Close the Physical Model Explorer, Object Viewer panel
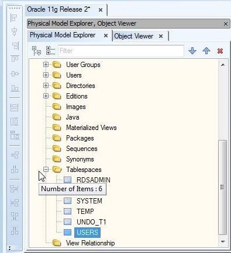The width and height of the screenshot is (231, 253). (x=226, y=24)
